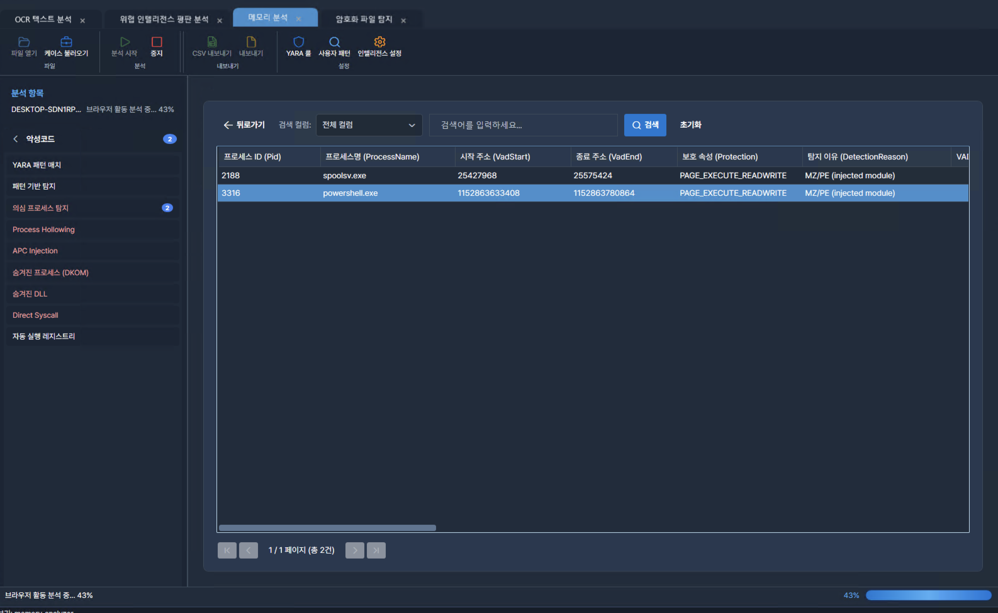Open the 전체 컬럼 search column dropdown
Viewport: 998px width, 613px height.
coord(369,125)
